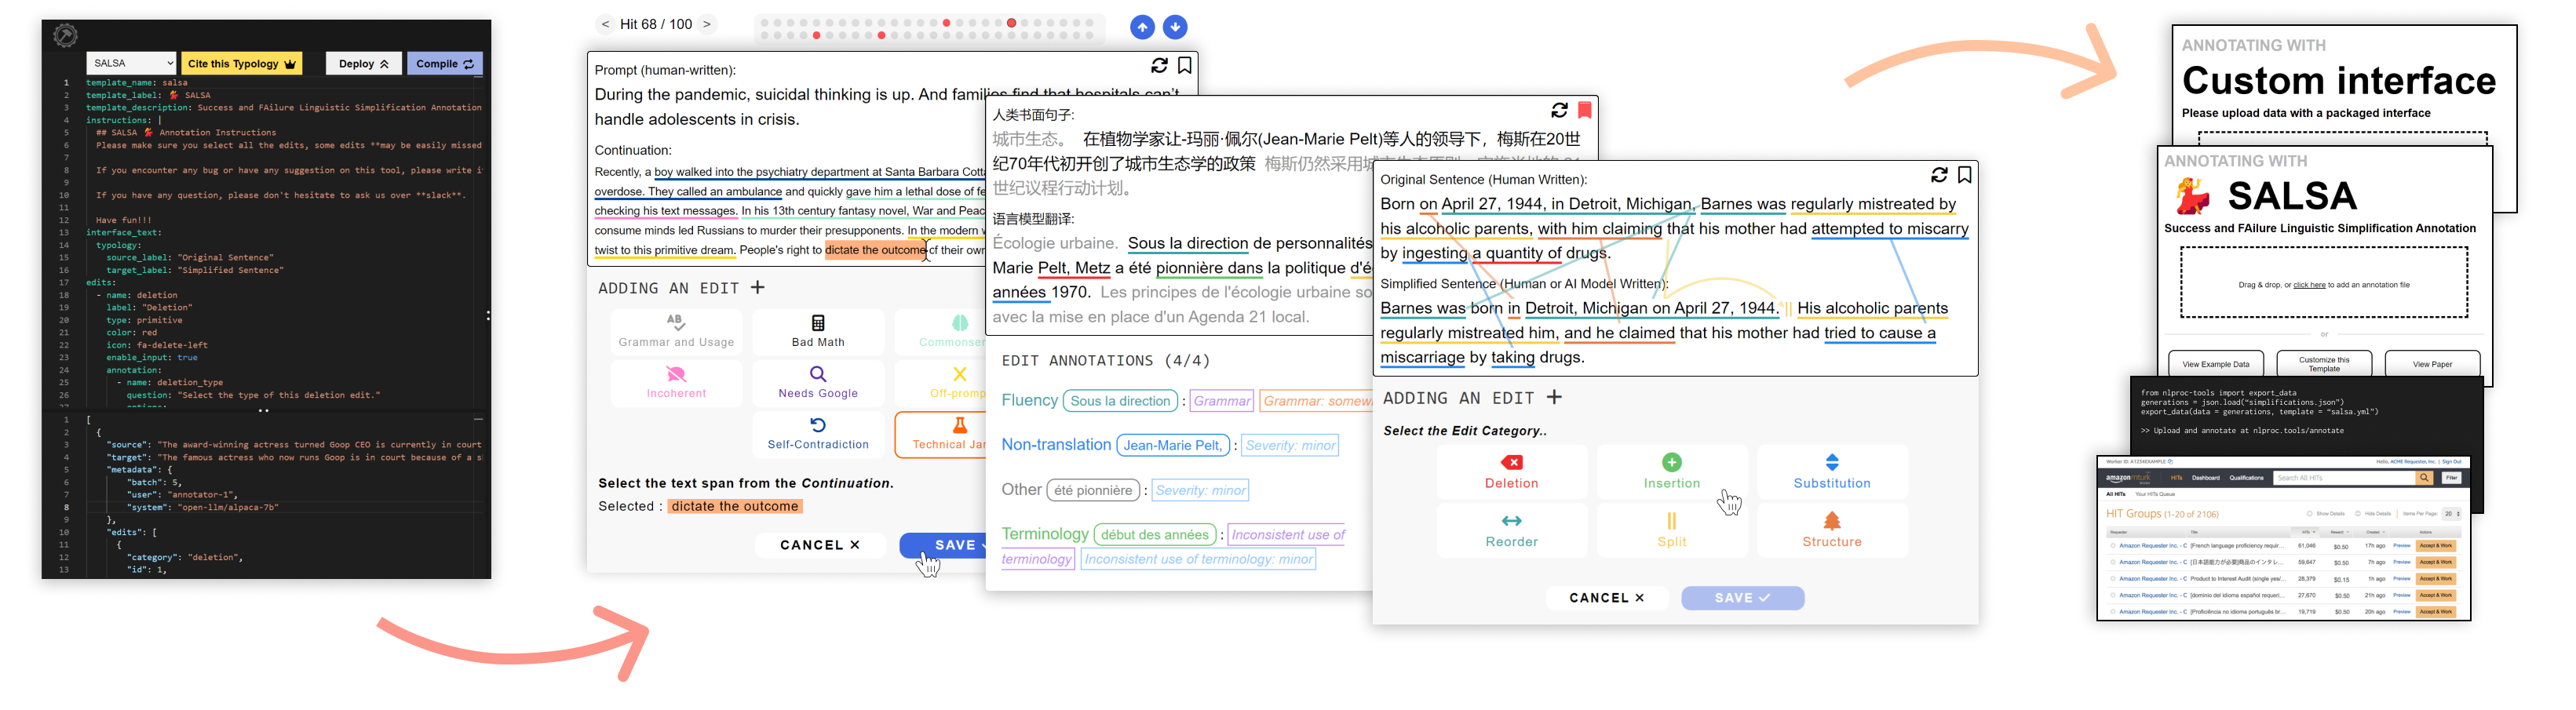The height and width of the screenshot is (710, 2576).
Task: Choose Deletion edit category
Action: (1511, 472)
